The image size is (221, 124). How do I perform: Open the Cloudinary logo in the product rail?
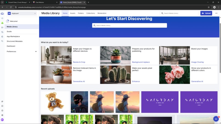pyautogui.click(x=2, y=13)
